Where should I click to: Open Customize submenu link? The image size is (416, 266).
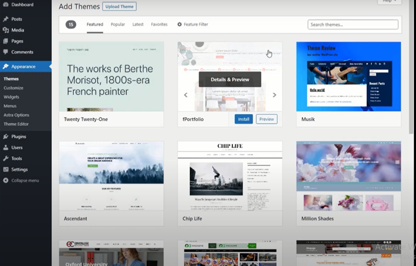(x=13, y=88)
